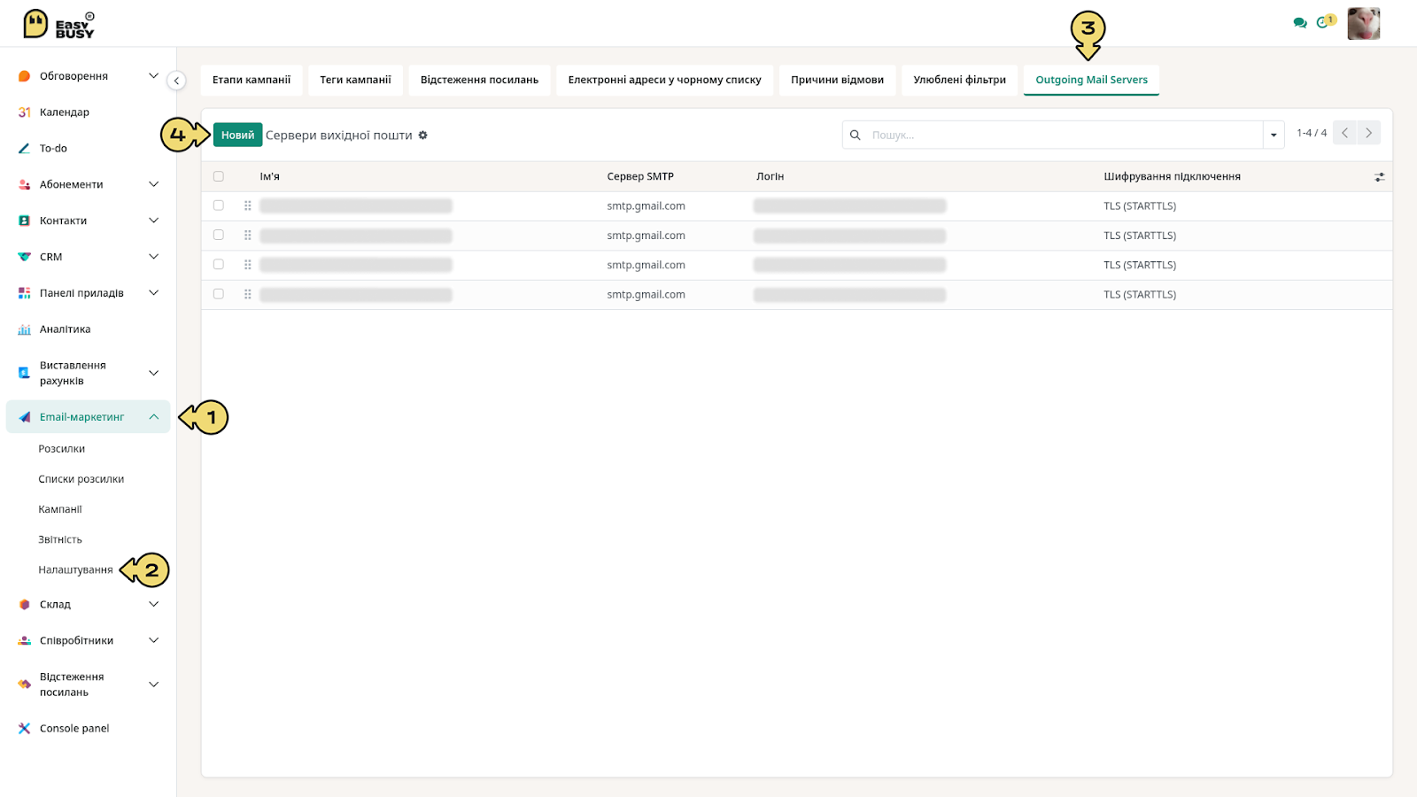The height and width of the screenshot is (797, 1417).
Task: Check the second server row checkbox
Action: click(219, 236)
